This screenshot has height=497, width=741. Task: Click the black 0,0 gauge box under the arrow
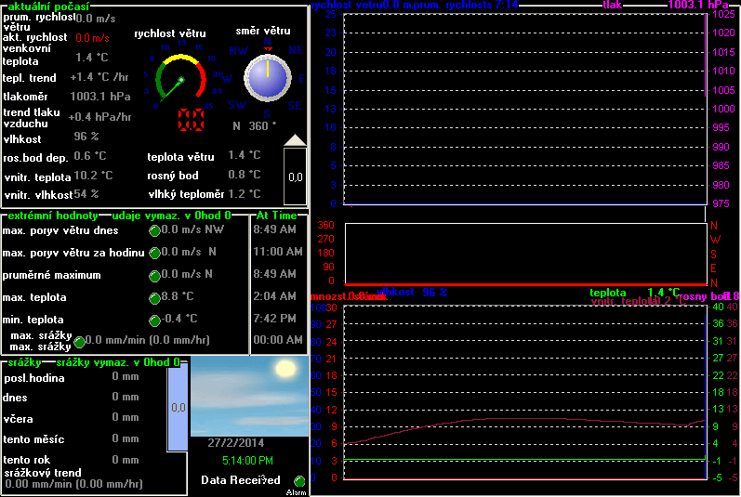click(295, 177)
